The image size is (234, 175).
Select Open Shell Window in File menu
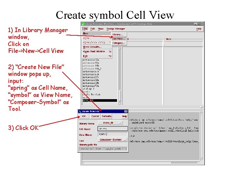97,52
